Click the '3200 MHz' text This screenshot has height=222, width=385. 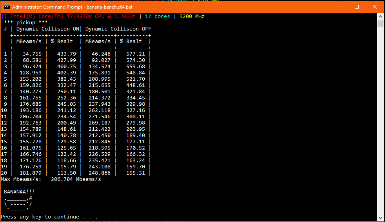(192, 16)
